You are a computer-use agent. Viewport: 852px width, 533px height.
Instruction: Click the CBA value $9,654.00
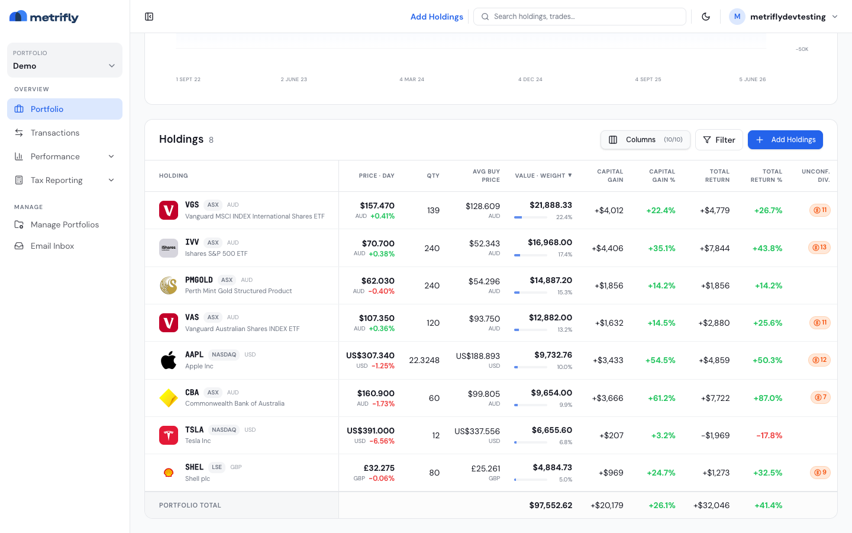(x=551, y=393)
